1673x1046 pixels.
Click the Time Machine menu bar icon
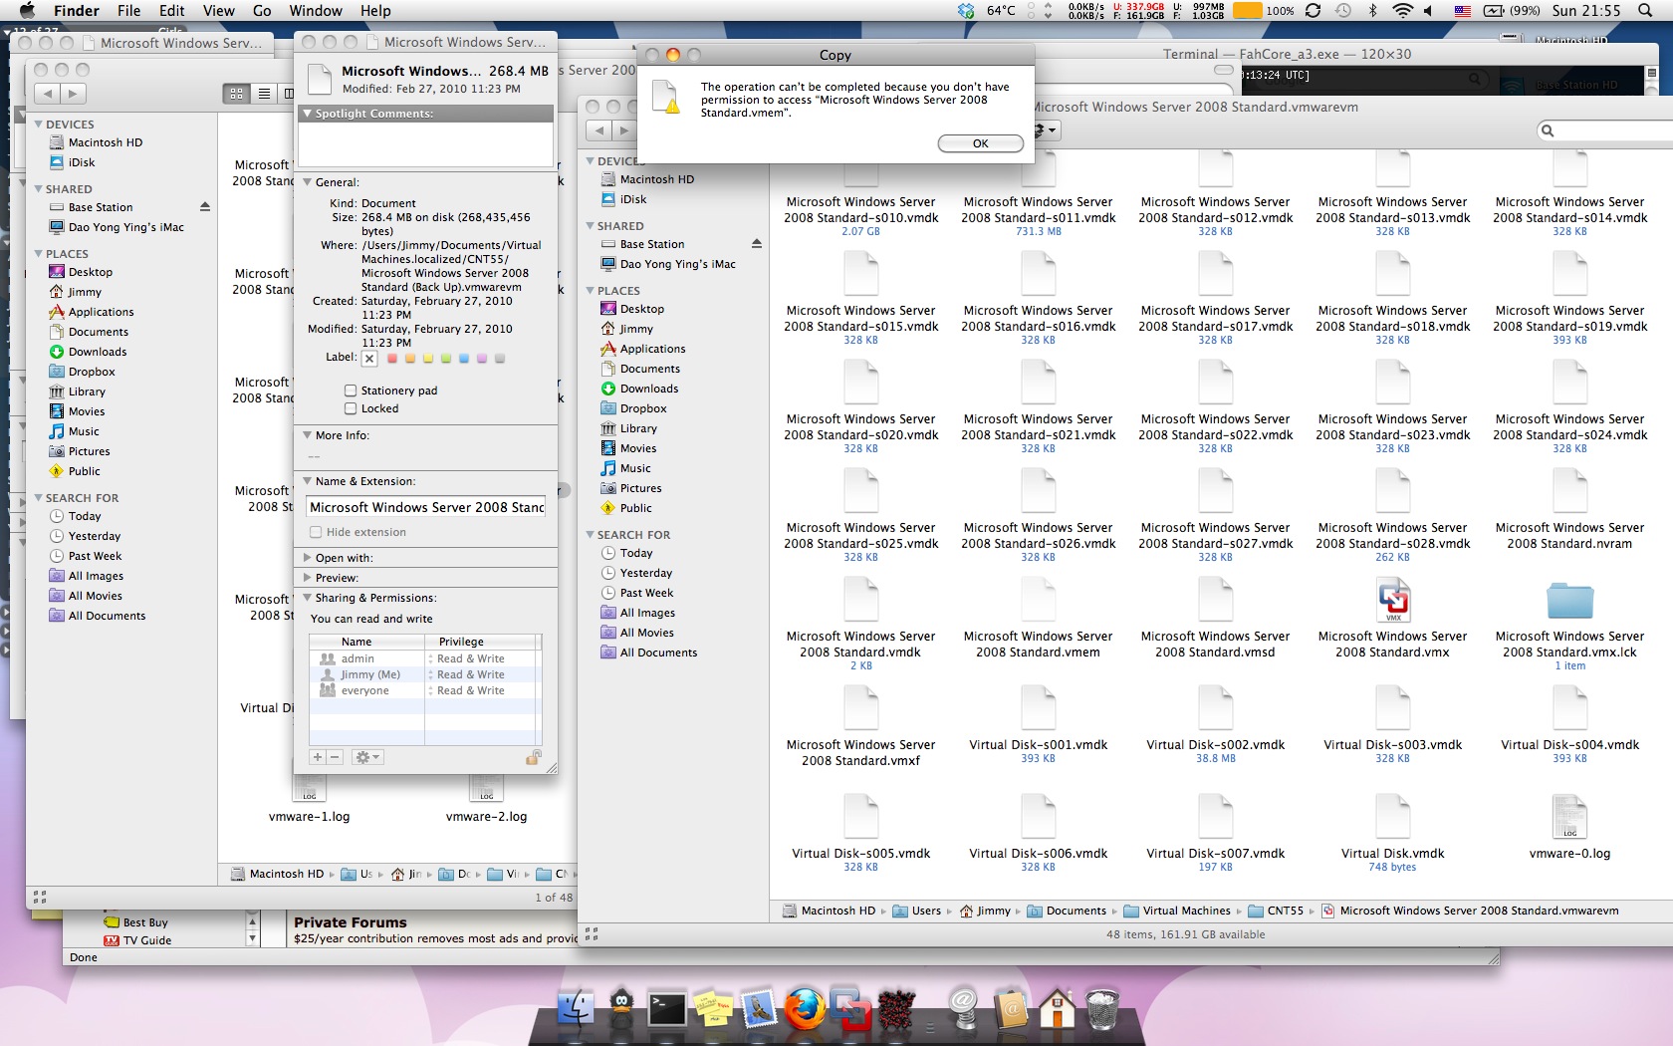(x=1343, y=11)
